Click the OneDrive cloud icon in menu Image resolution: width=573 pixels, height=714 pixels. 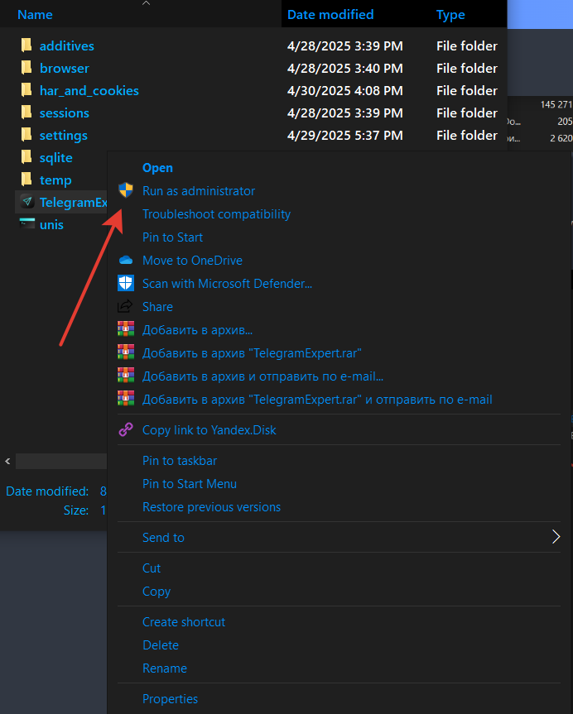126,261
